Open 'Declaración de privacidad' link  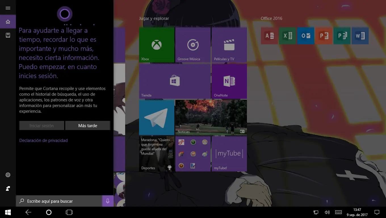pyautogui.click(x=43, y=141)
